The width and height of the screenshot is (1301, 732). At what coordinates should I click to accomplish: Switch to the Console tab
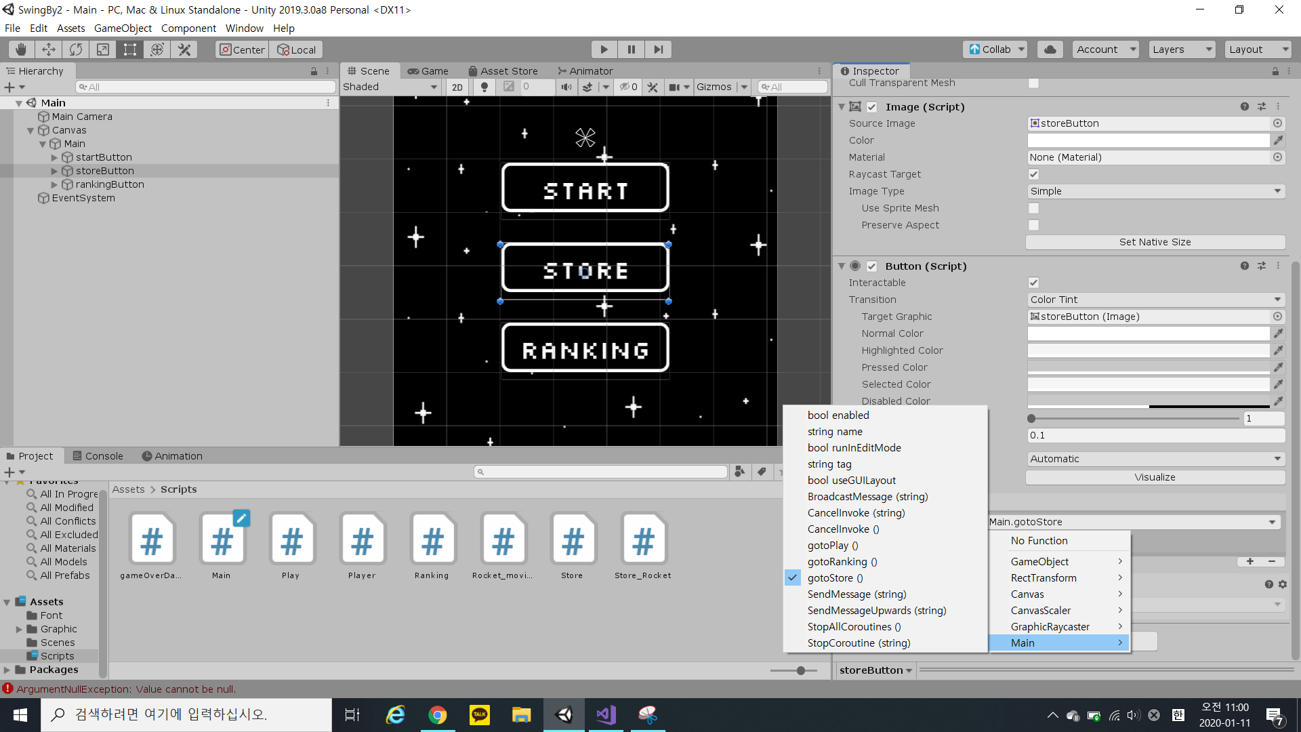tap(98, 456)
